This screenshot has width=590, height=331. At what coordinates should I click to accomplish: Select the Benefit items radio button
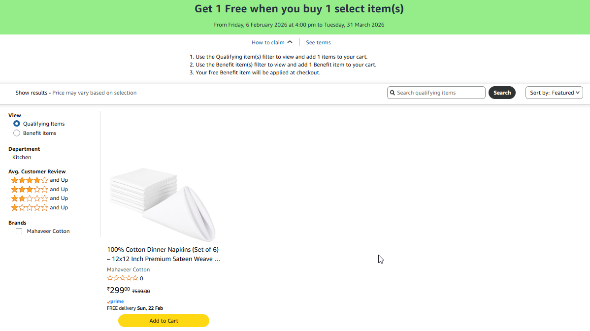(x=17, y=133)
